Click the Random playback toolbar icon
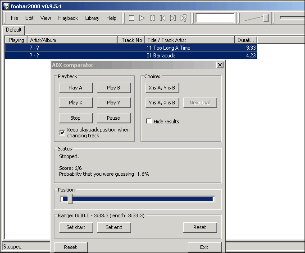Viewport: 305px width, 253px height. pos(184,18)
